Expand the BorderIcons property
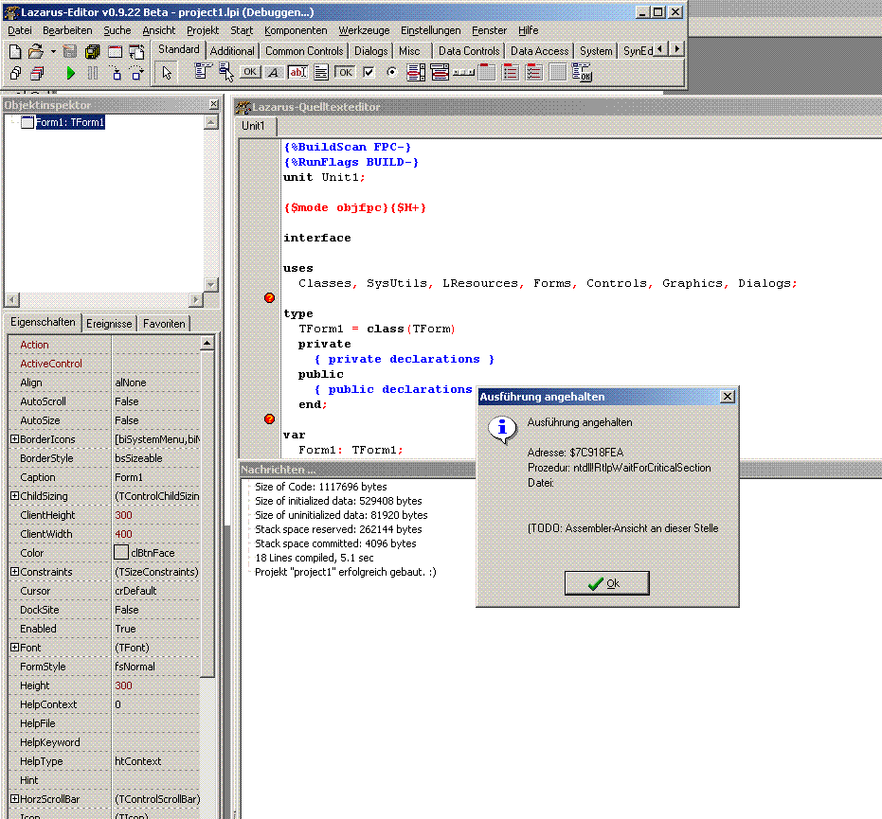The height and width of the screenshot is (819, 882). point(14,439)
